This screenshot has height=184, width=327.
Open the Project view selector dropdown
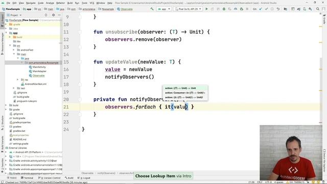(x=14, y=15)
